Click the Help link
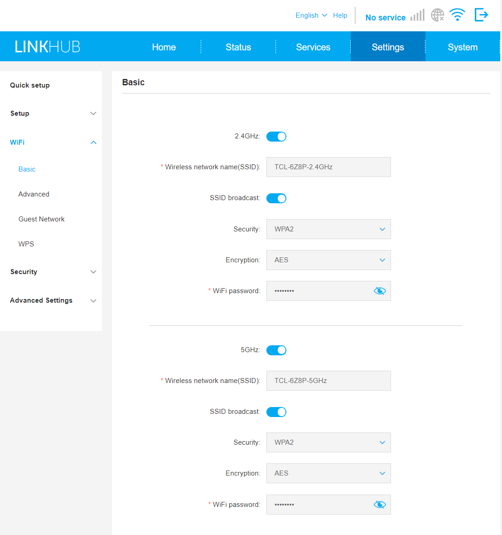 click(x=340, y=15)
